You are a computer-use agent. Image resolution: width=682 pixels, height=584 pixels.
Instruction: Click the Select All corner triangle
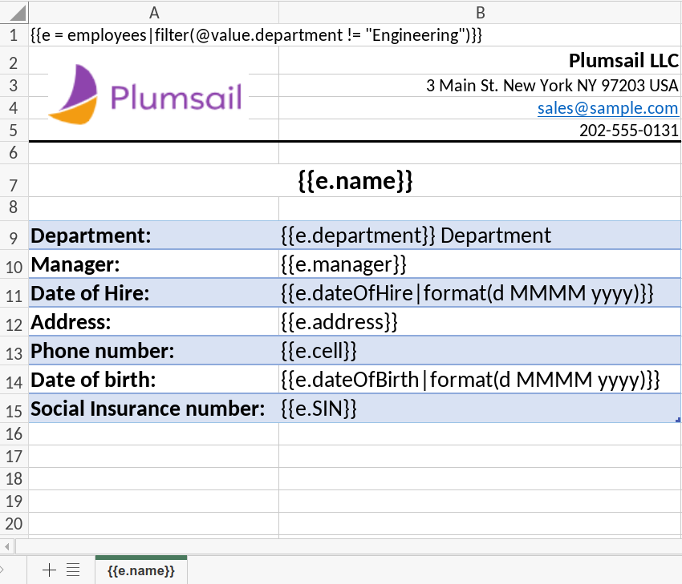[18, 13]
